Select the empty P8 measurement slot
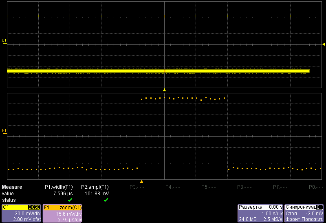This screenshot has height=223, width=326. point(316,187)
